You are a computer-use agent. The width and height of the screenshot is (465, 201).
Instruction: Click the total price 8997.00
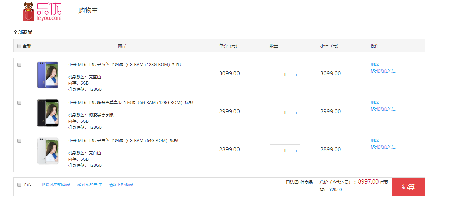click(x=368, y=182)
